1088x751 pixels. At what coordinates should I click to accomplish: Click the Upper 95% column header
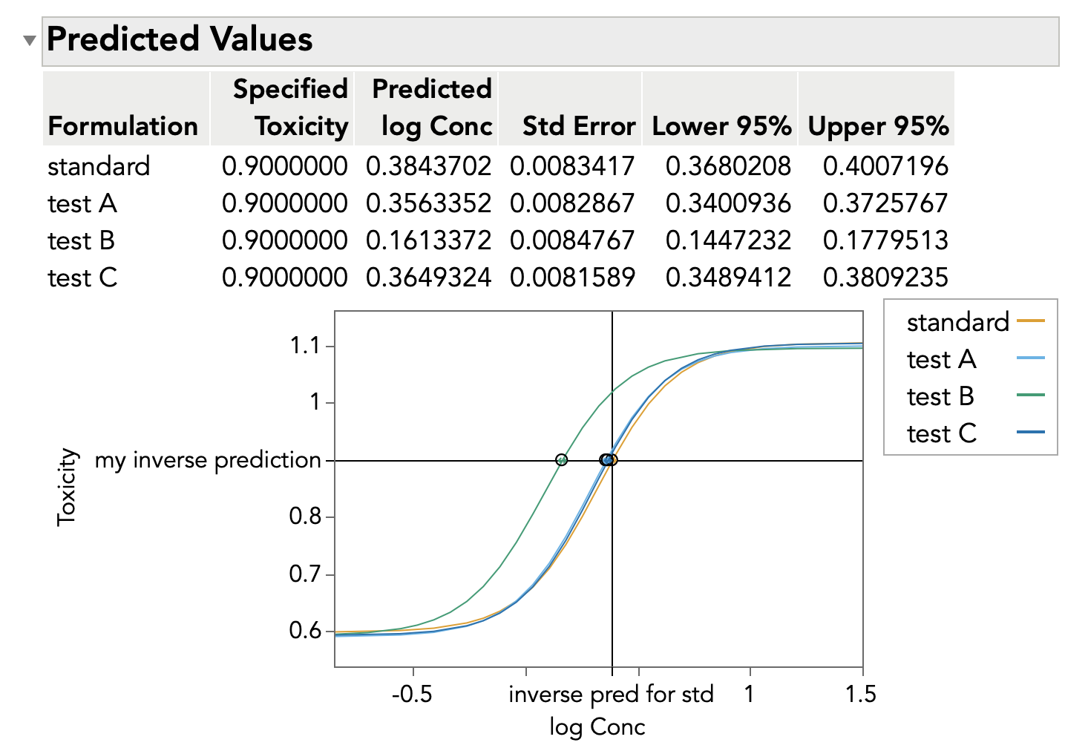coord(878,126)
